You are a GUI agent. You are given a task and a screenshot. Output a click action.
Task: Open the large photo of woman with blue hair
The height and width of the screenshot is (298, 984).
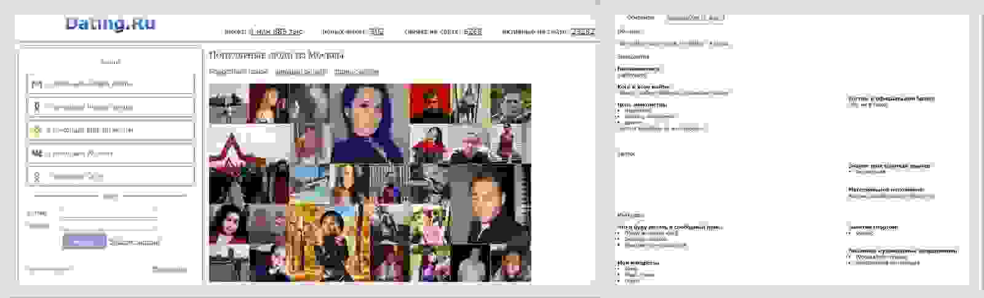tap(369, 123)
